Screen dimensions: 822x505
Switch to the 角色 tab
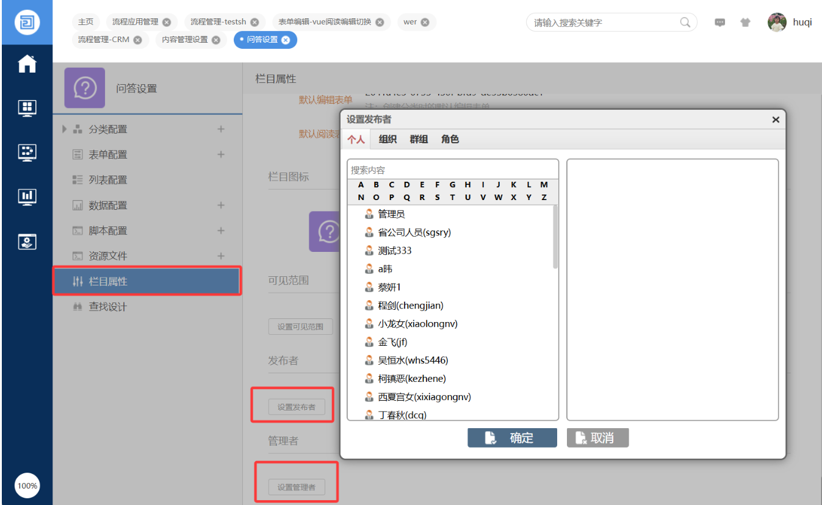(450, 139)
